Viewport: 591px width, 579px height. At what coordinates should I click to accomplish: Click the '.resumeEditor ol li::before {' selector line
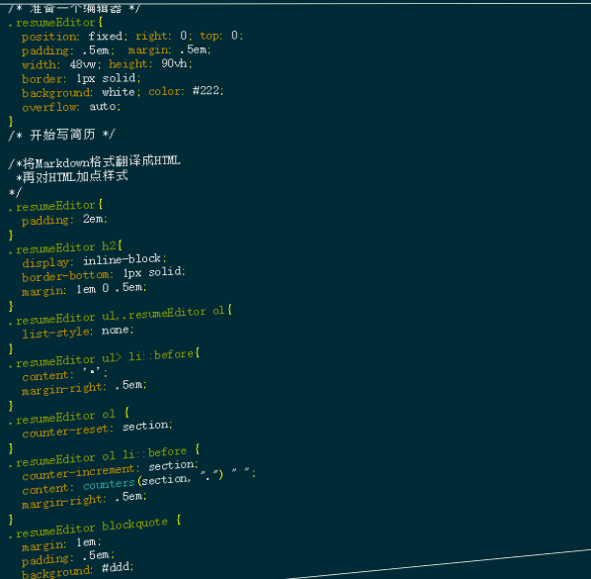[x=104, y=455]
